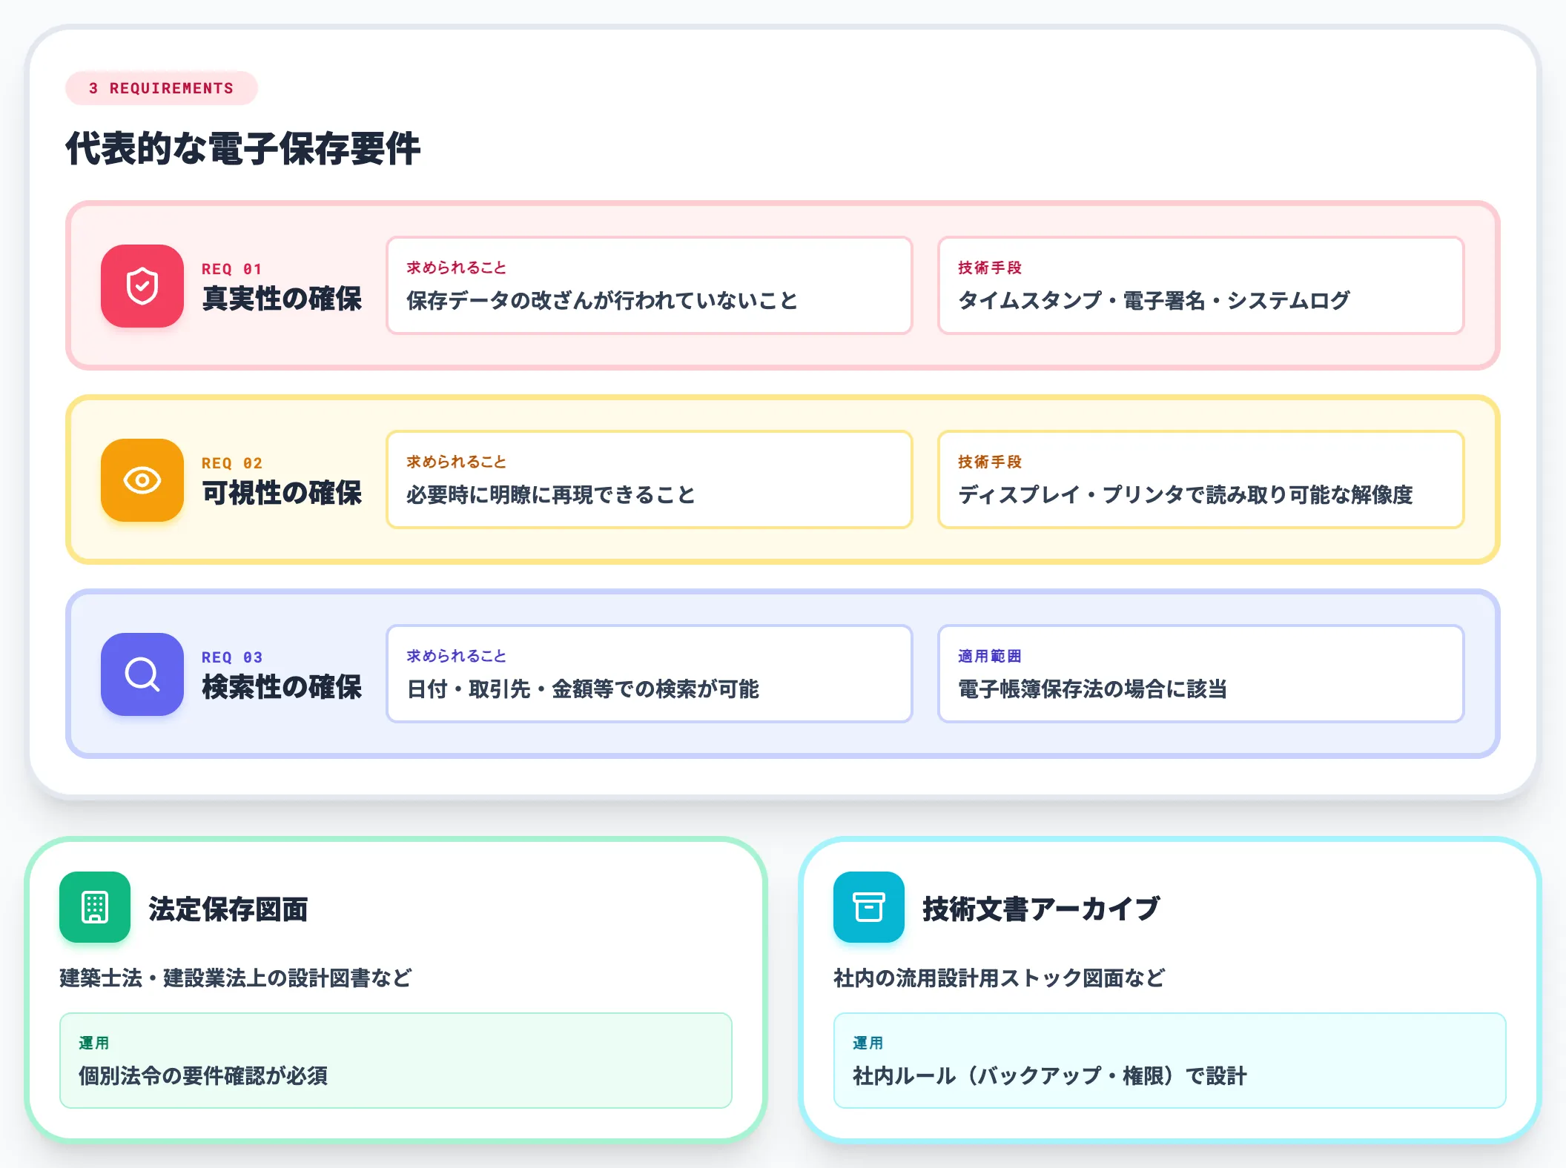Click the box 個別法令の要件確認が必須

point(396,1061)
